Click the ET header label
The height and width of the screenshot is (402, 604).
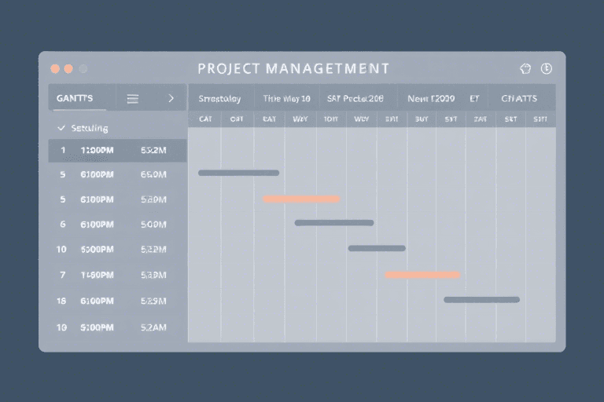474,99
